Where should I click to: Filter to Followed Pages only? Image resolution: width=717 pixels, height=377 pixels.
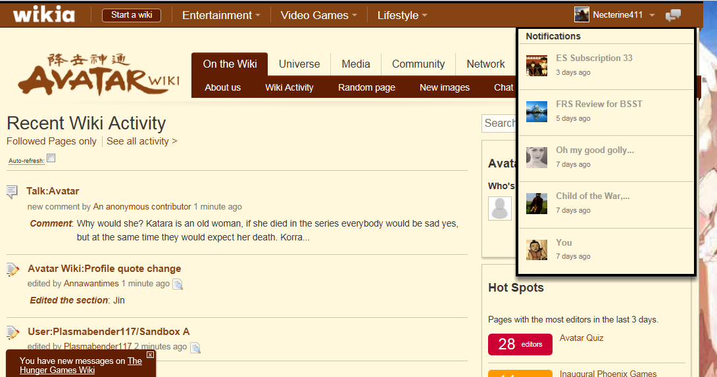pyautogui.click(x=51, y=141)
